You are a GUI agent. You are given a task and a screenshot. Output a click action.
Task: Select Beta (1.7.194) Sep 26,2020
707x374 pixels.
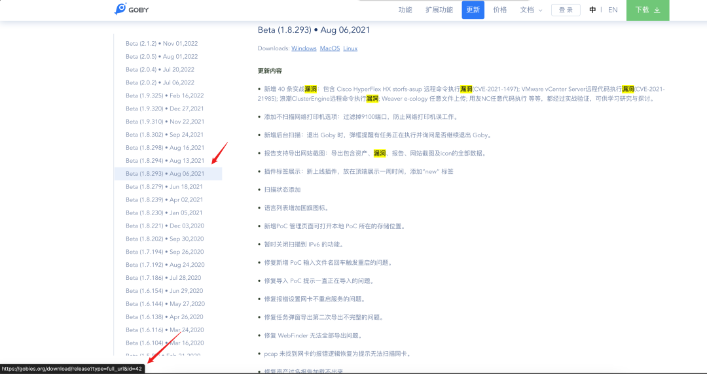(x=165, y=252)
